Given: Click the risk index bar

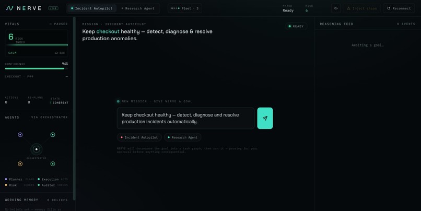Looking at the screenshot, I should pyautogui.click(x=36, y=45).
